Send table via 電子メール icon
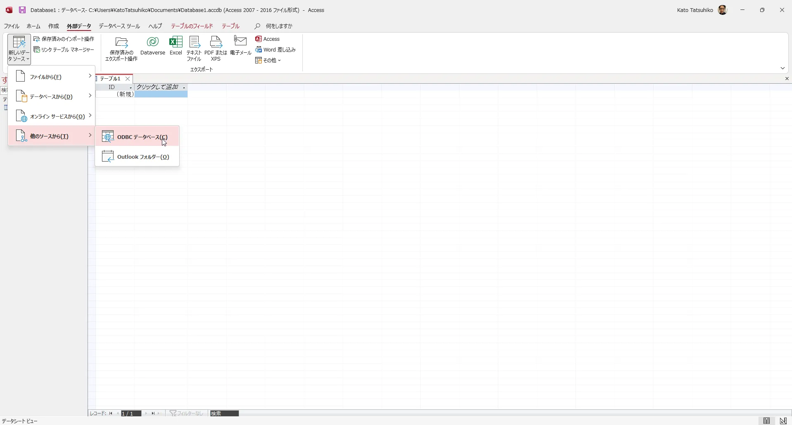The width and height of the screenshot is (792, 425). pos(240,46)
